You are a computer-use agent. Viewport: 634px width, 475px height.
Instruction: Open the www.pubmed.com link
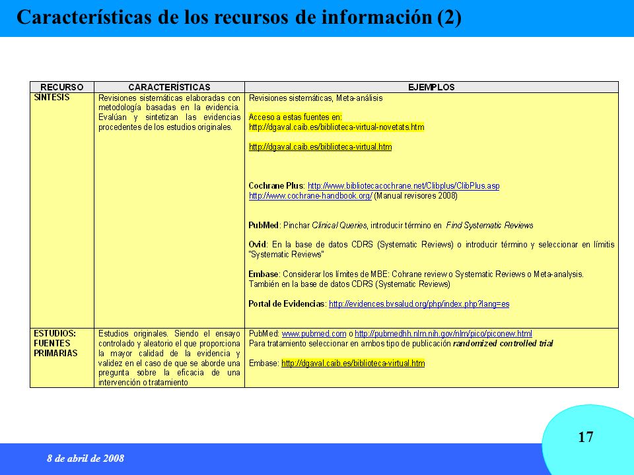[314, 334]
